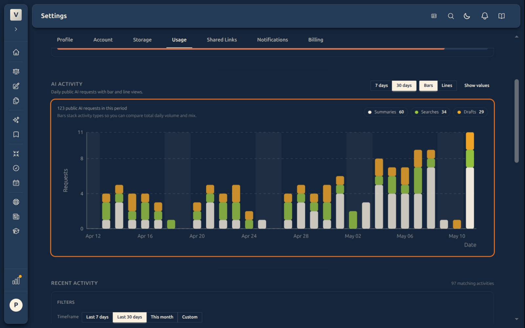Switch to the Billing tab
The height and width of the screenshot is (328, 525).
(x=316, y=40)
